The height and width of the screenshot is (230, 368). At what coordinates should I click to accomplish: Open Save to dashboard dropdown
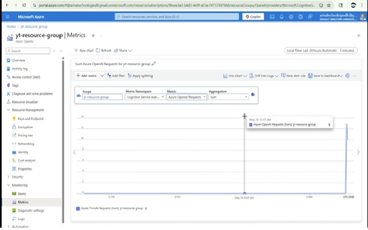(x=325, y=75)
